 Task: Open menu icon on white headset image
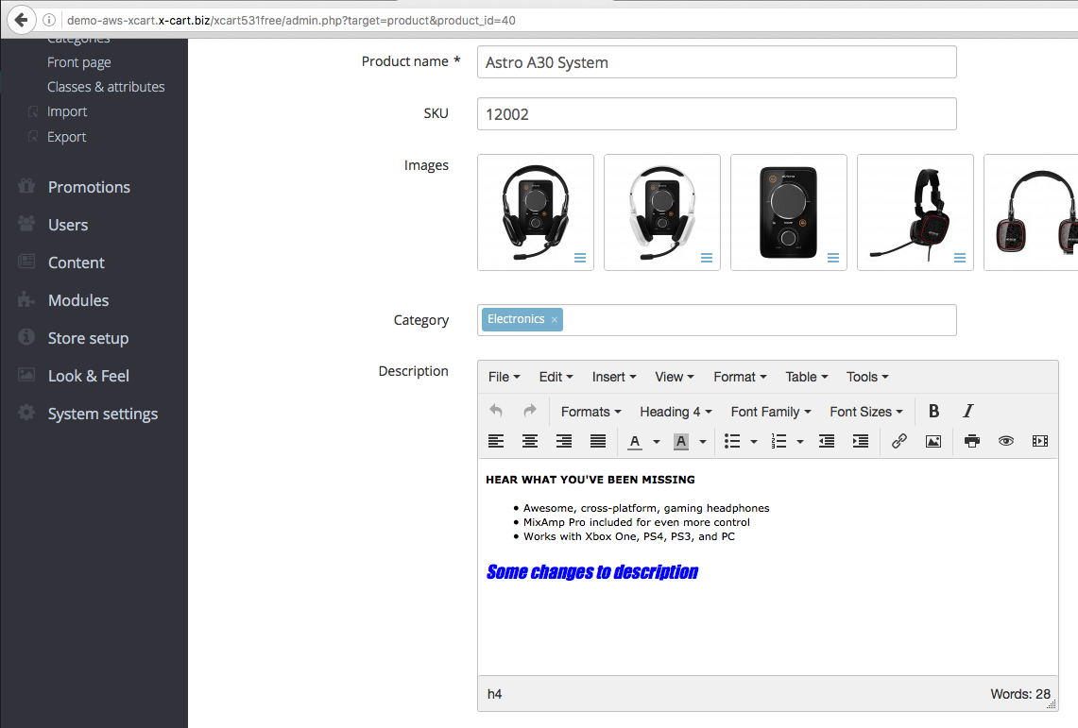[x=707, y=258]
